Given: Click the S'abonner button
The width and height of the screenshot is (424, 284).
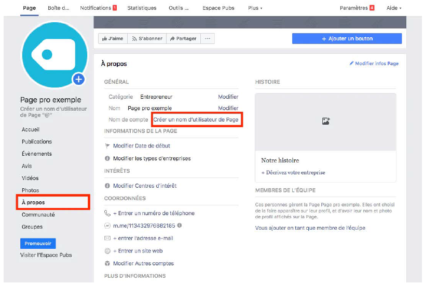Looking at the screenshot, I should coord(147,38).
